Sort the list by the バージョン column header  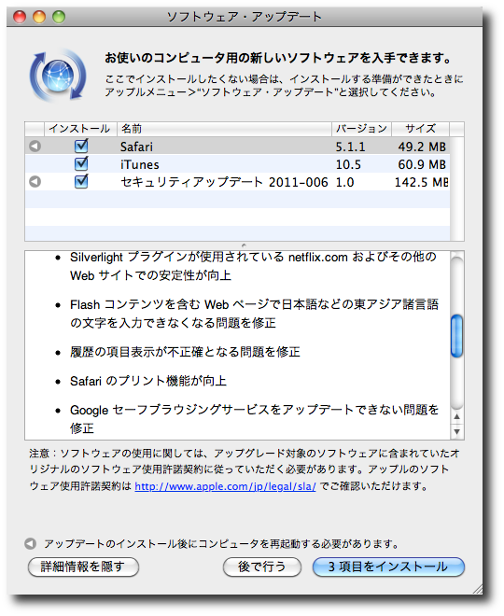361,129
